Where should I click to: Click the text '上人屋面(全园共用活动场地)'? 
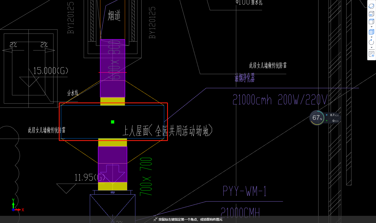(167, 131)
